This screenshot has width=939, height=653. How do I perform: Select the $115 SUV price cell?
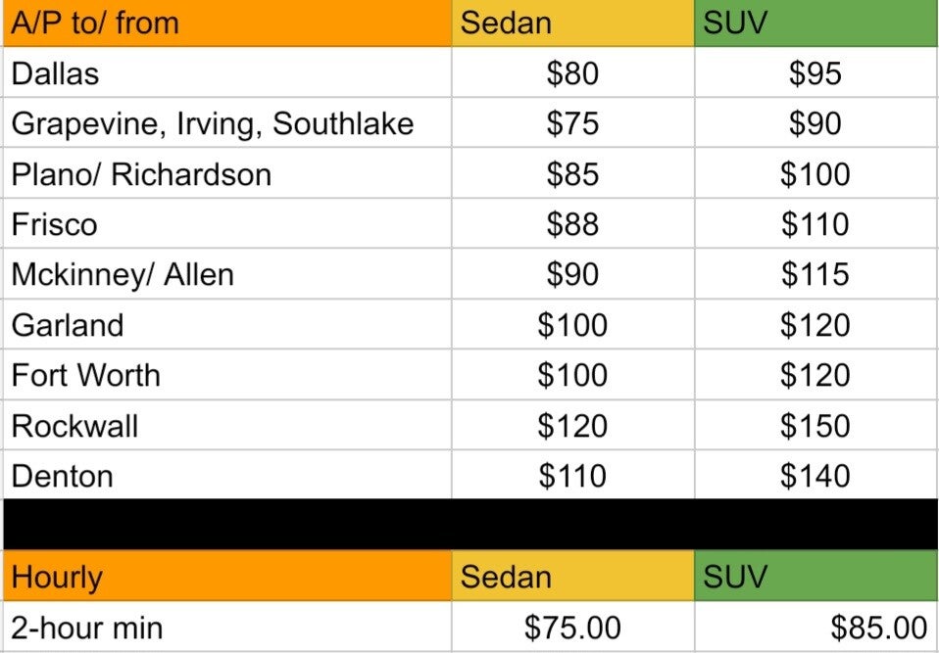[x=815, y=275]
